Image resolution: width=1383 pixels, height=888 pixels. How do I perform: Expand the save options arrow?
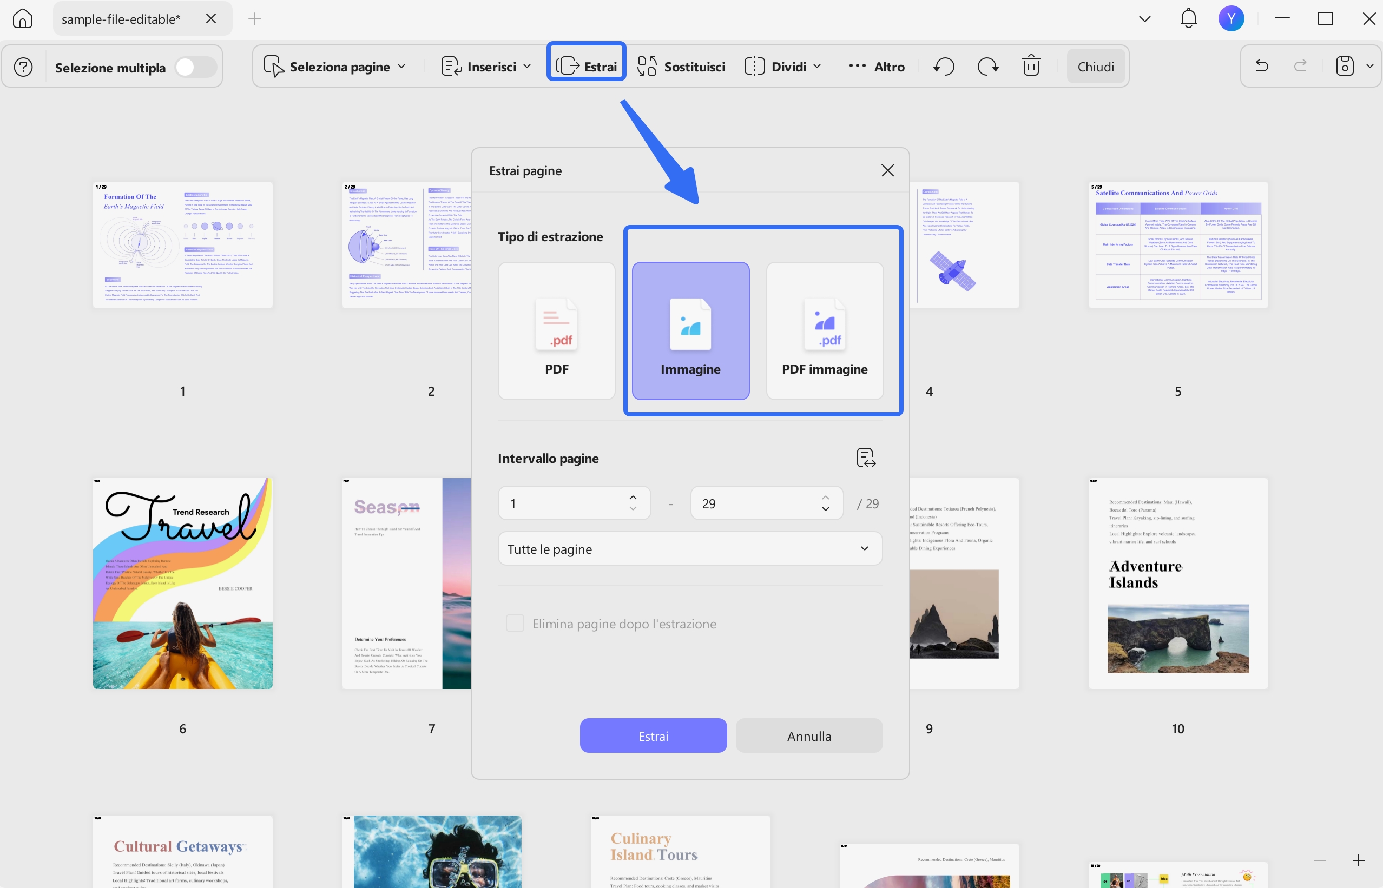coord(1369,67)
